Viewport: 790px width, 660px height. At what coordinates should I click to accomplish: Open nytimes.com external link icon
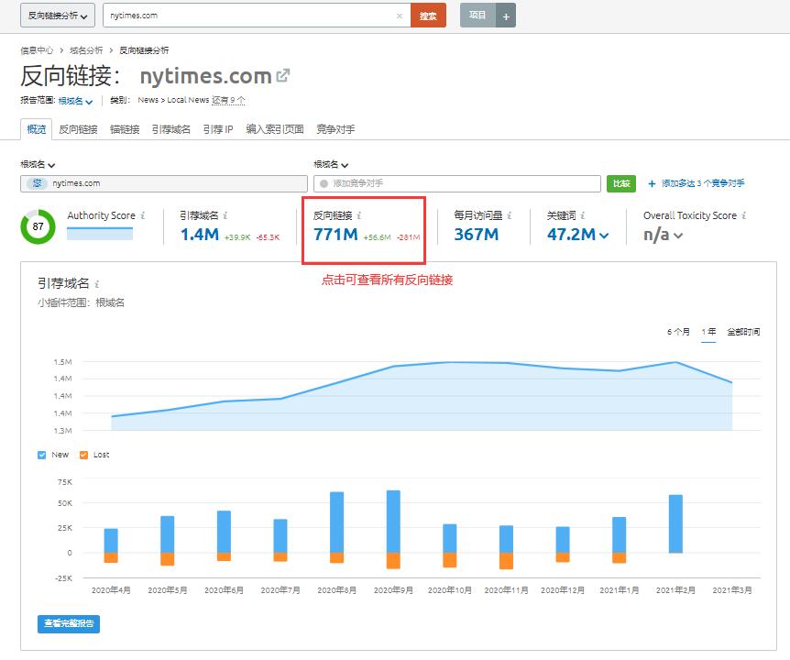coord(281,77)
